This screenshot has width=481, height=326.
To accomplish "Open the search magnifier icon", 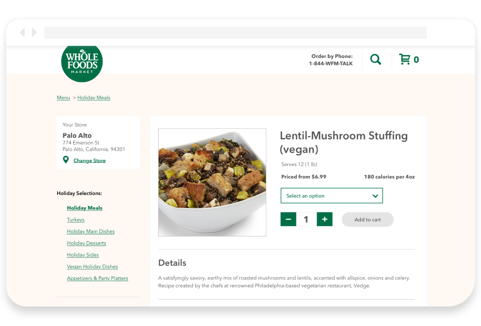I will (376, 59).
